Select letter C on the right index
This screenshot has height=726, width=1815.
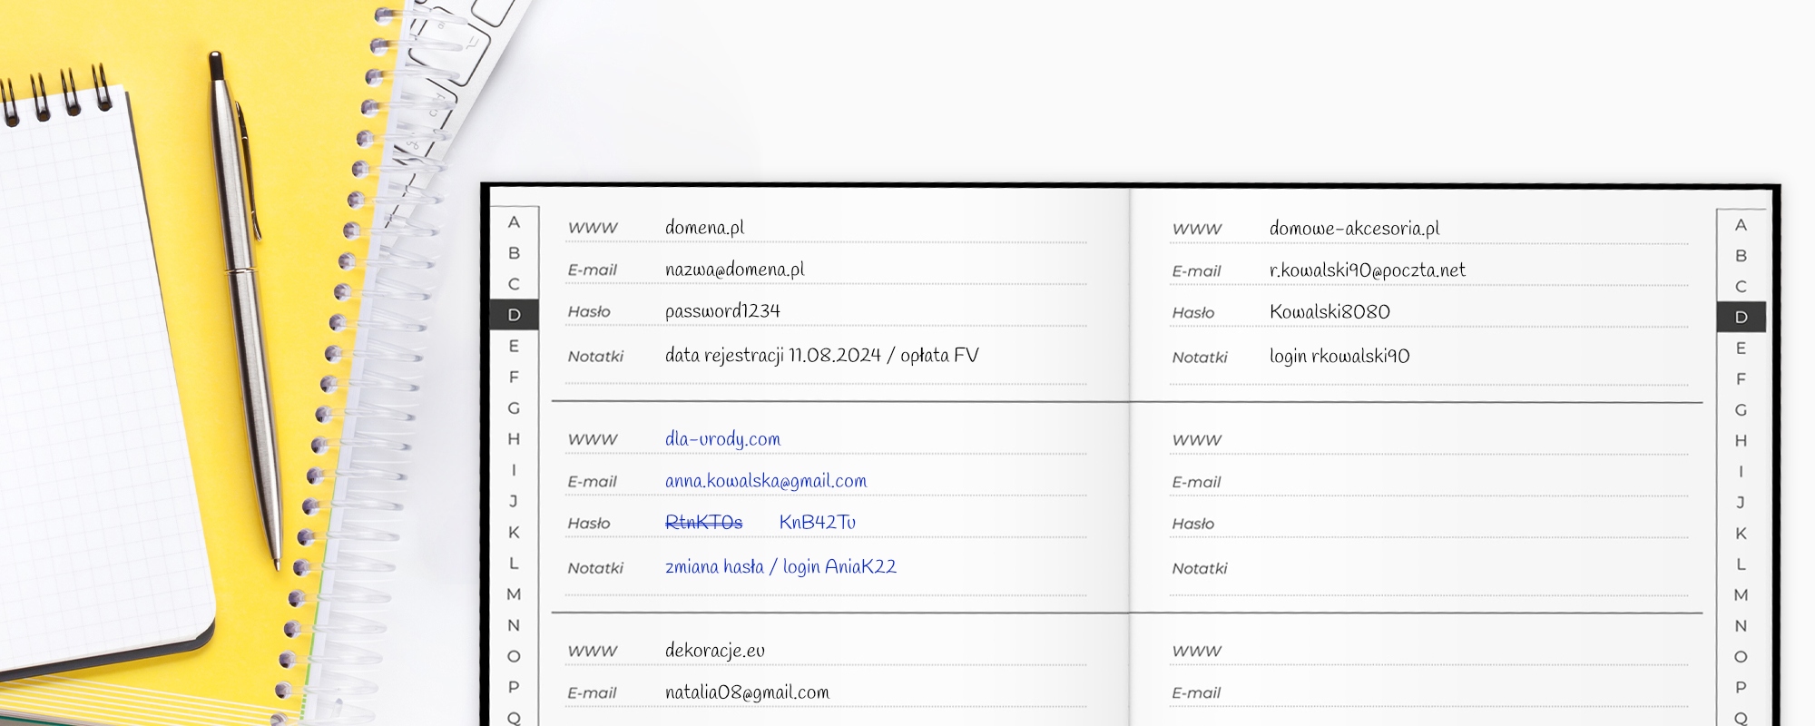pyautogui.click(x=1741, y=287)
